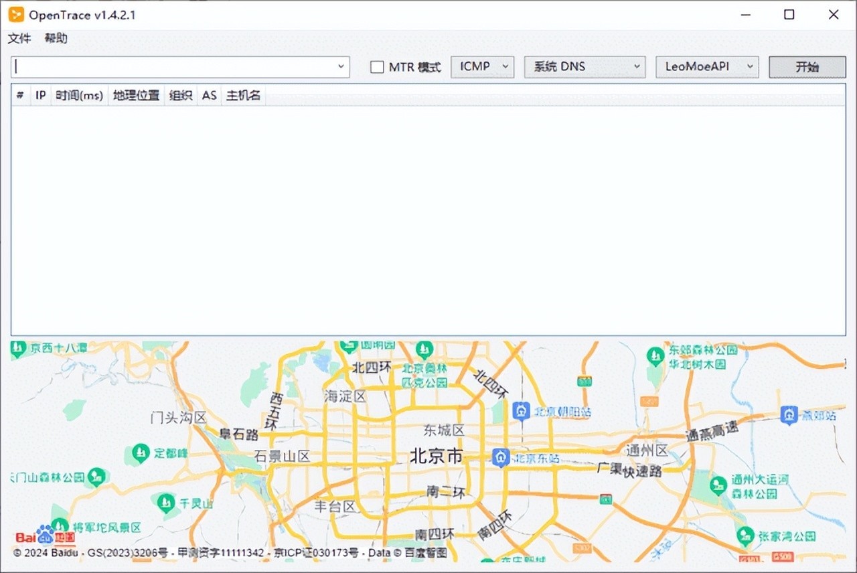857x573 pixels.
Task: Open the LeoMoeAPI data source dropdown
Action: pyautogui.click(x=706, y=67)
